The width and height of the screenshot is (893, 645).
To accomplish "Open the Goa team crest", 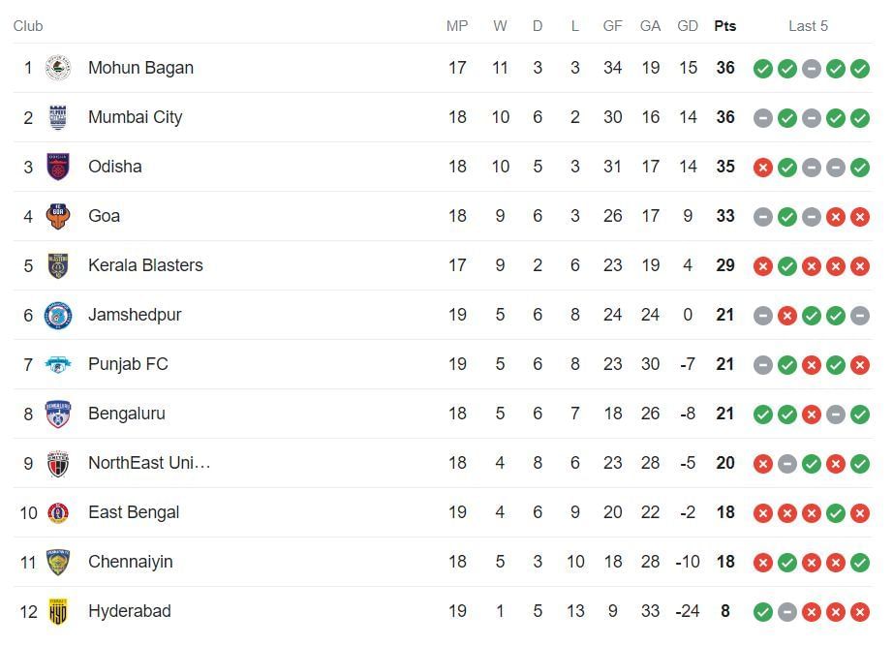I will pyautogui.click(x=58, y=216).
